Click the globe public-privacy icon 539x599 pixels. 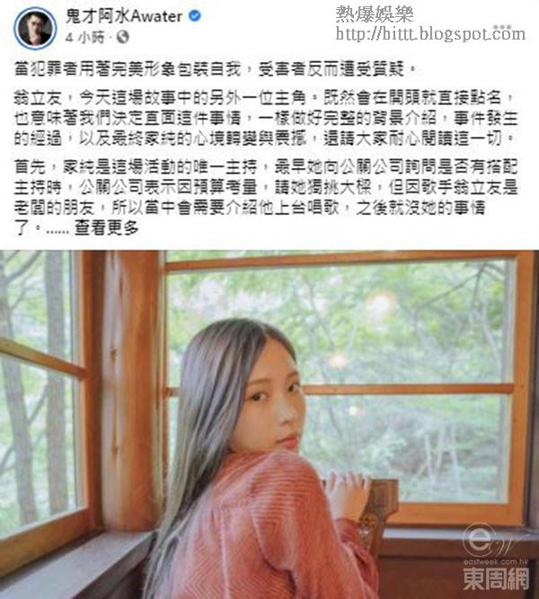[122, 37]
